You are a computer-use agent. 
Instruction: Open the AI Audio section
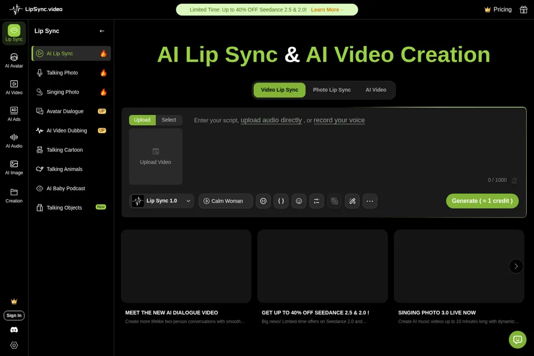14,141
